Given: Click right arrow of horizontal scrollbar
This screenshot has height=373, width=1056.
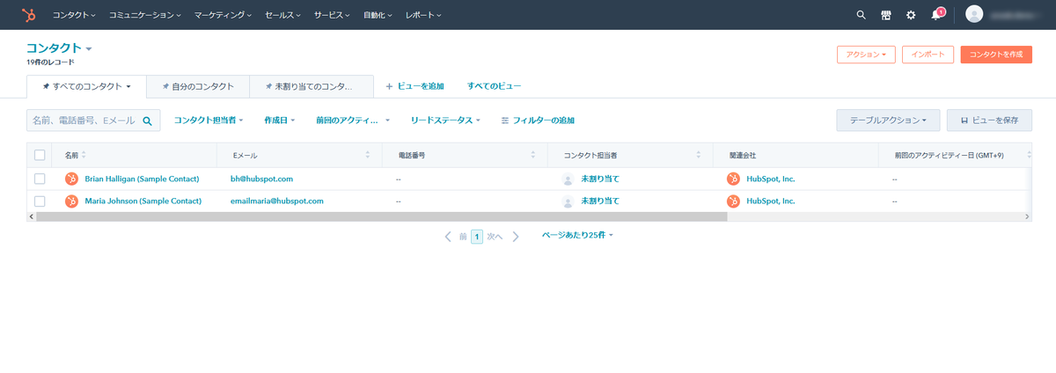Looking at the screenshot, I should click(1027, 216).
